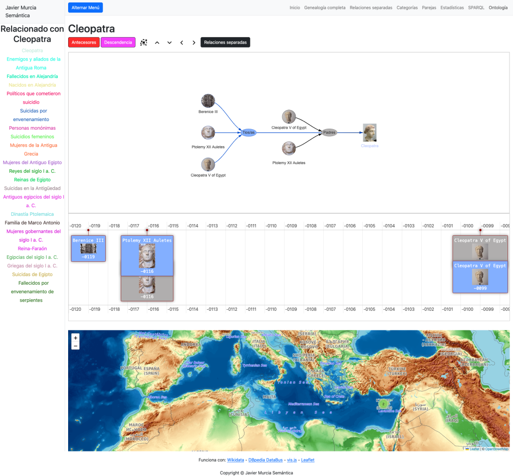Go to the SPARQL menu item

pos(476,8)
